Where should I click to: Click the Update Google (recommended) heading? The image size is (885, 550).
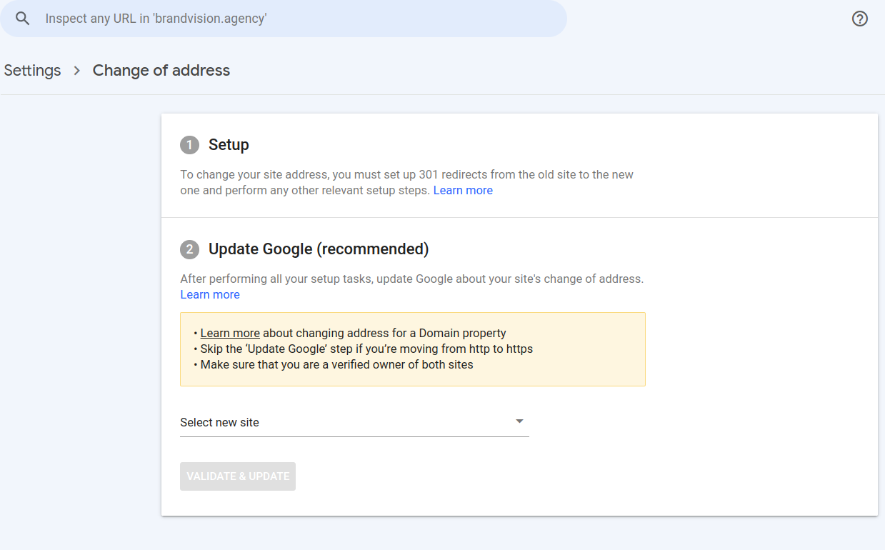coord(319,249)
